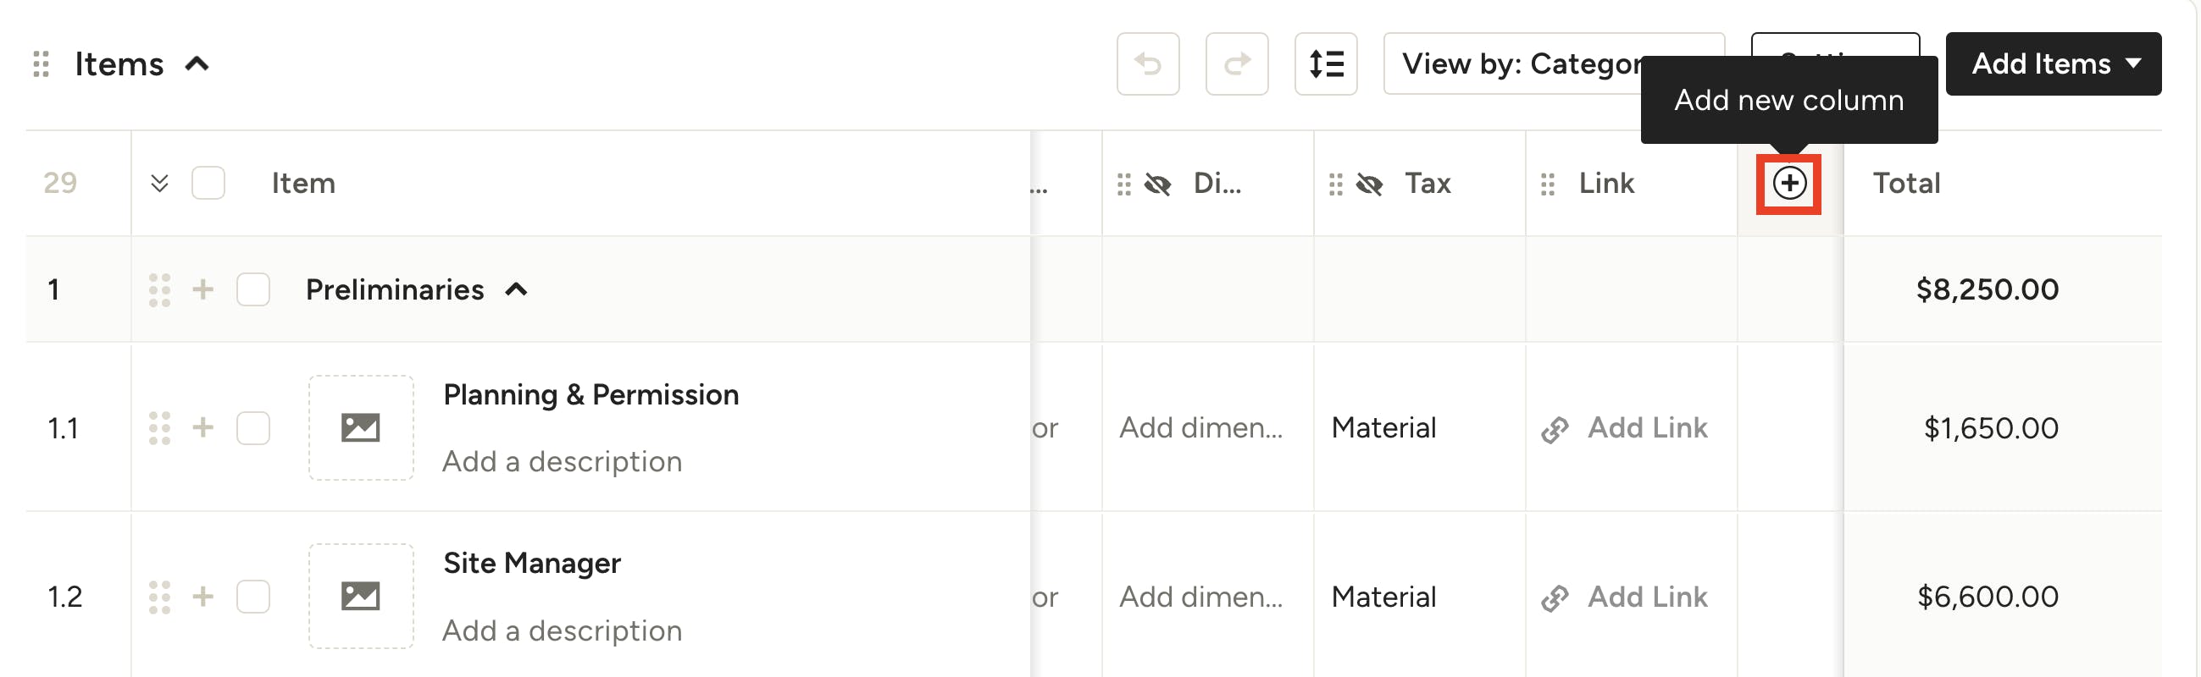
Task: Click image placeholder for Planning & Permission
Action: pyautogui.click(x=361, y=427)
